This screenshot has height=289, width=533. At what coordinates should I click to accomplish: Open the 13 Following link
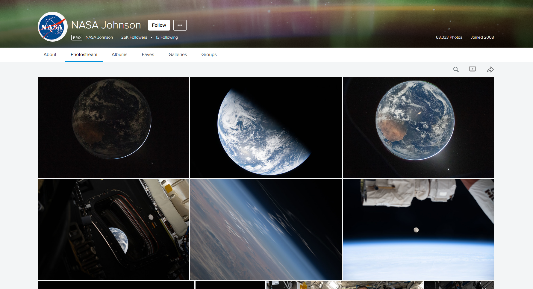tap(166, 37)
